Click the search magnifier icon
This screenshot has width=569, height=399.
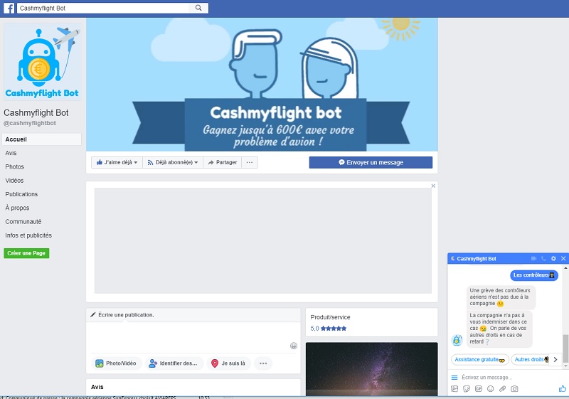(198, 9)
